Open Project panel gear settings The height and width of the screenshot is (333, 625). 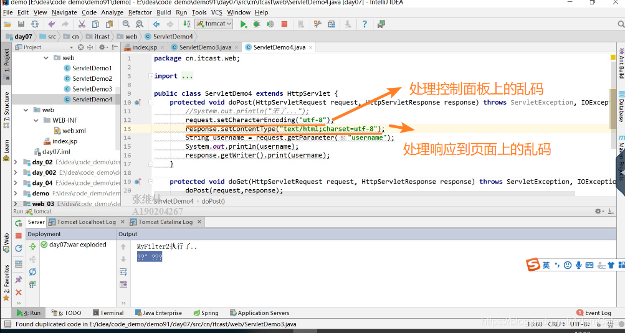[103, 47]
